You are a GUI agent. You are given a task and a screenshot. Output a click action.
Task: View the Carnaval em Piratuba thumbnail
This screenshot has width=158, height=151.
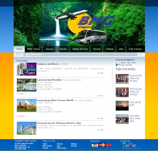click(x=27, y=85)
